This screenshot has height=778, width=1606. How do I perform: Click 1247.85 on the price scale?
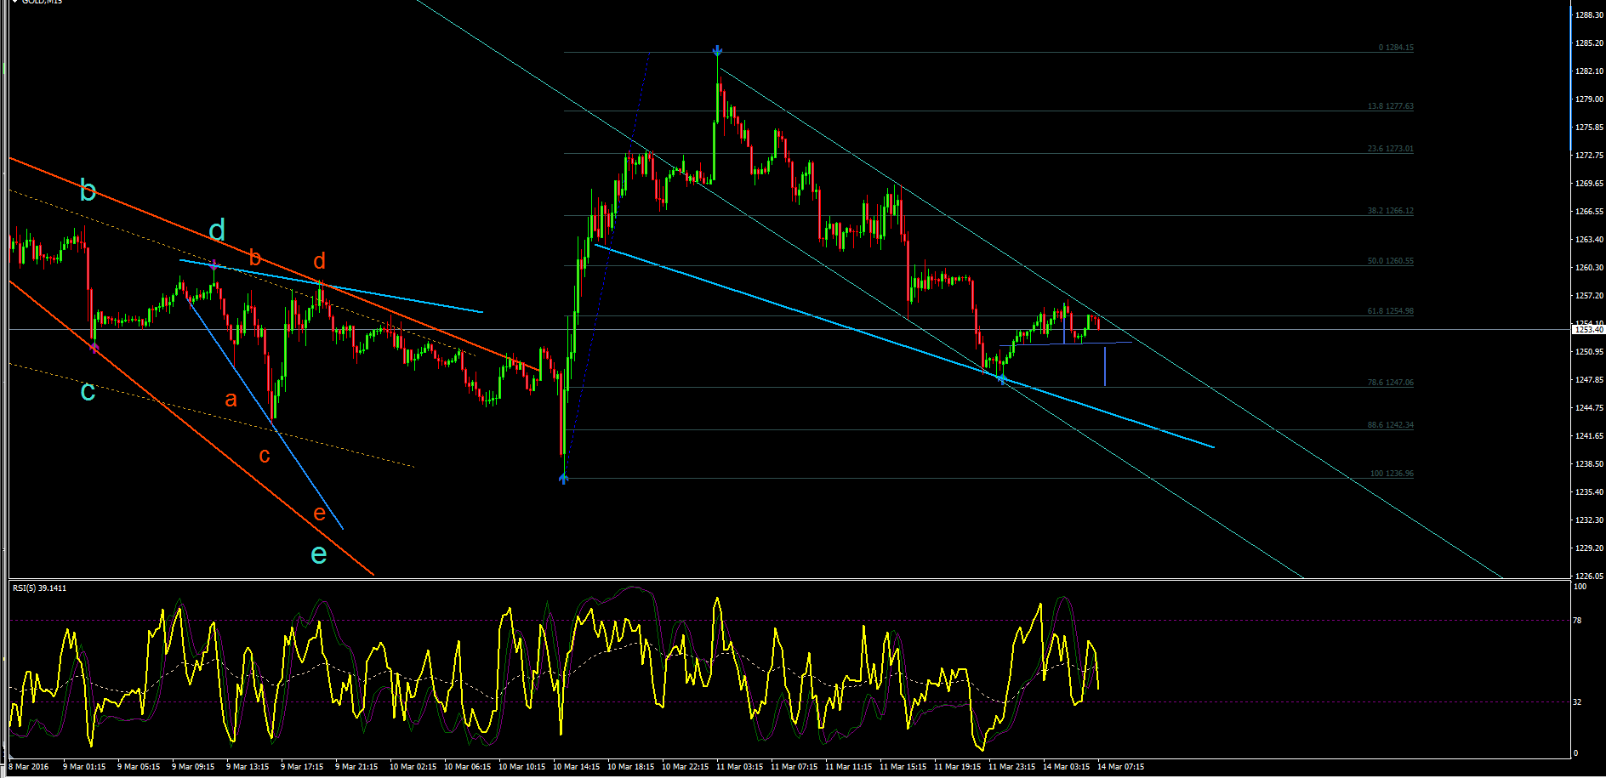pyautogui.click(x=1589, y=380)
